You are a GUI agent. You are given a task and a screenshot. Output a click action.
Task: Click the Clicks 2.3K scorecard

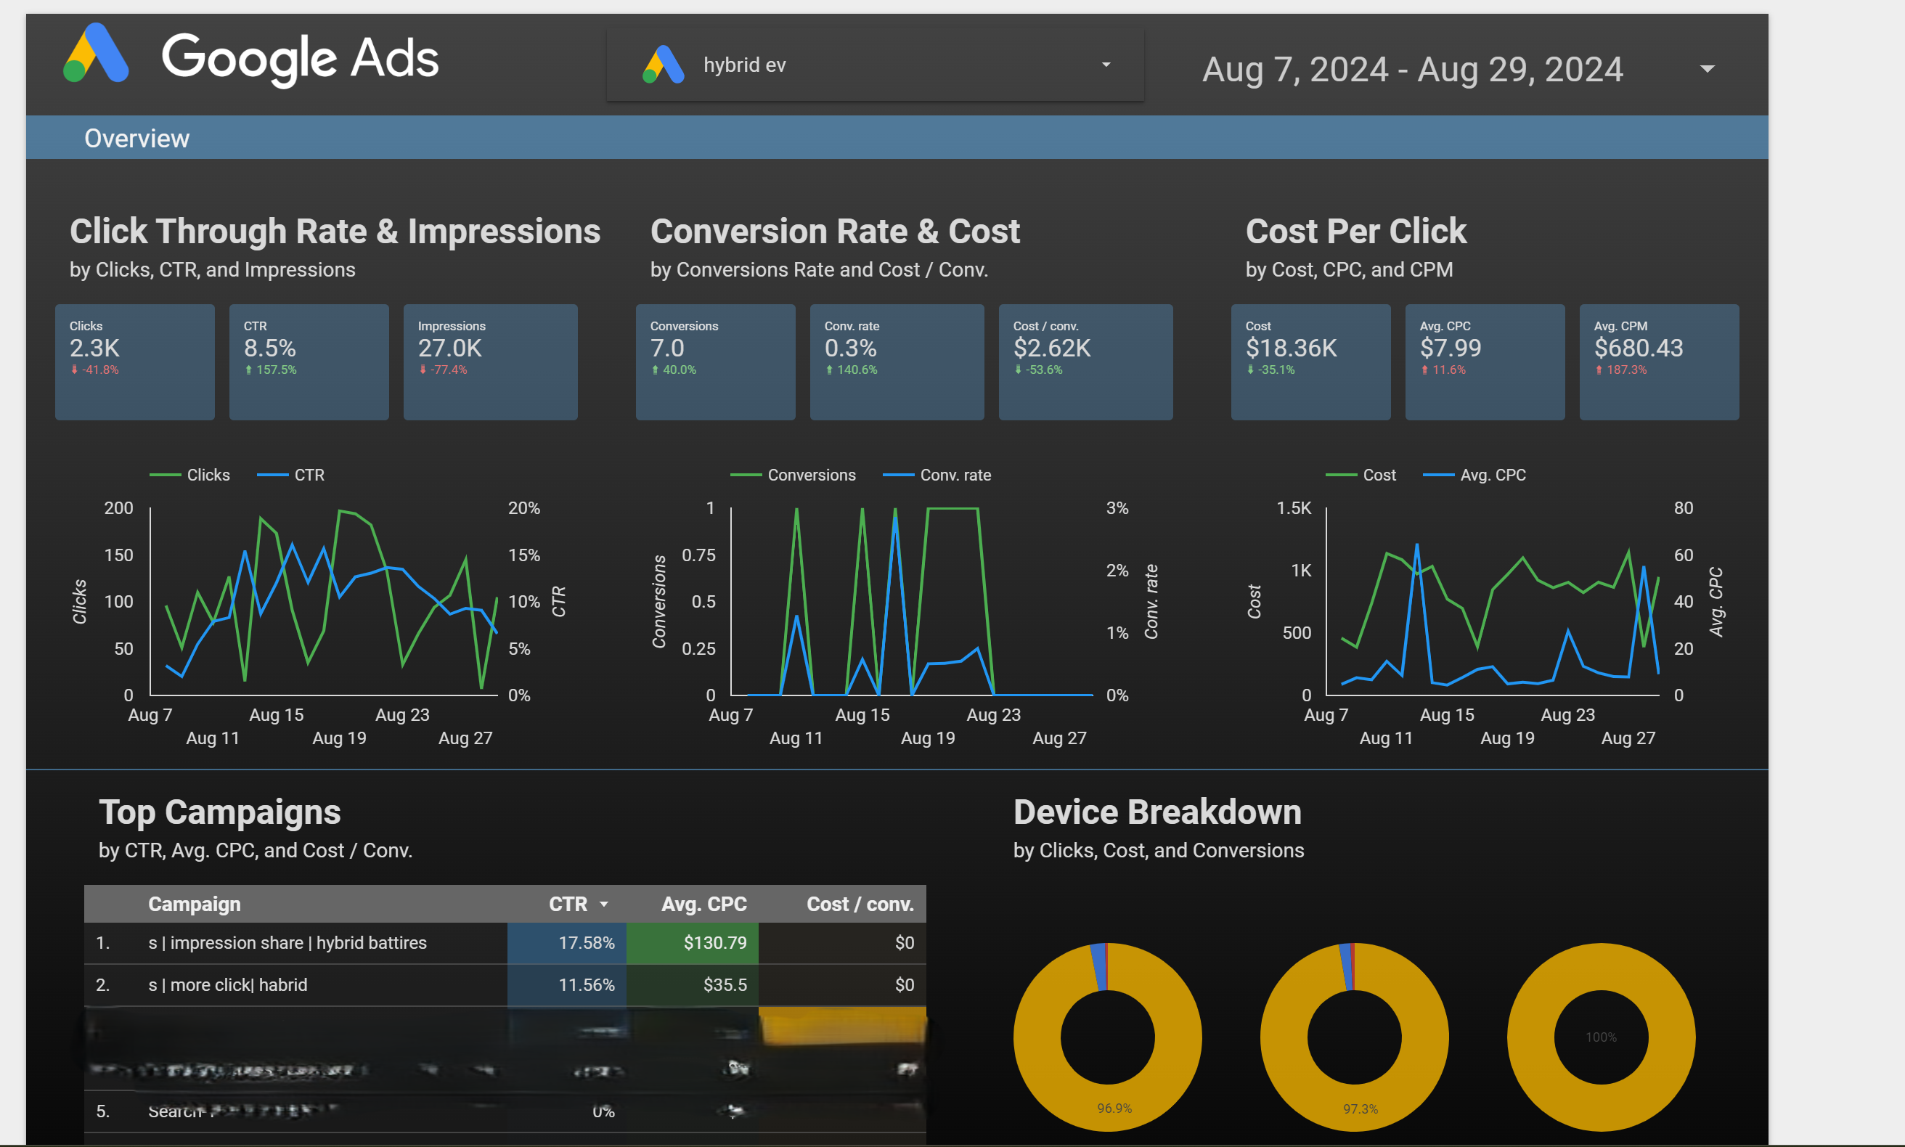pyautogui.click(x=134, y=362)
